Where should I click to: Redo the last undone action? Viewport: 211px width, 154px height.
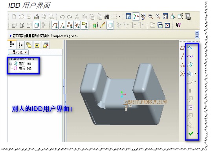point(70,17)
